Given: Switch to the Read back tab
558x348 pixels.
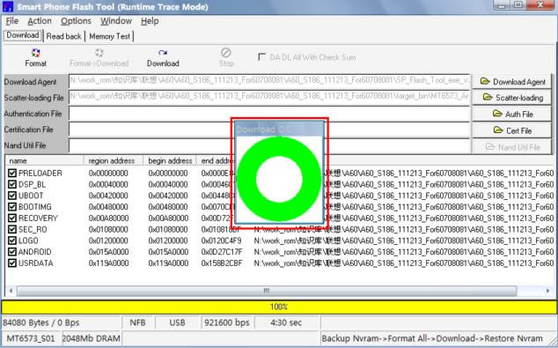Looking at the screenshot, I should pos(64,36).
